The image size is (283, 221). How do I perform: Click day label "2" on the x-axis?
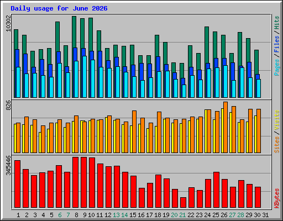coord(27,215)
